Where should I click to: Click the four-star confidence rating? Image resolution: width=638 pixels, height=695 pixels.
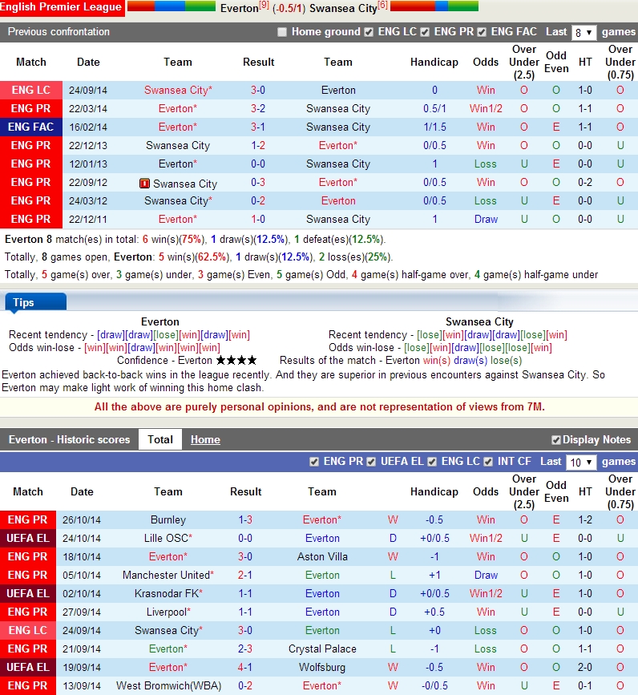pos(236,360)
